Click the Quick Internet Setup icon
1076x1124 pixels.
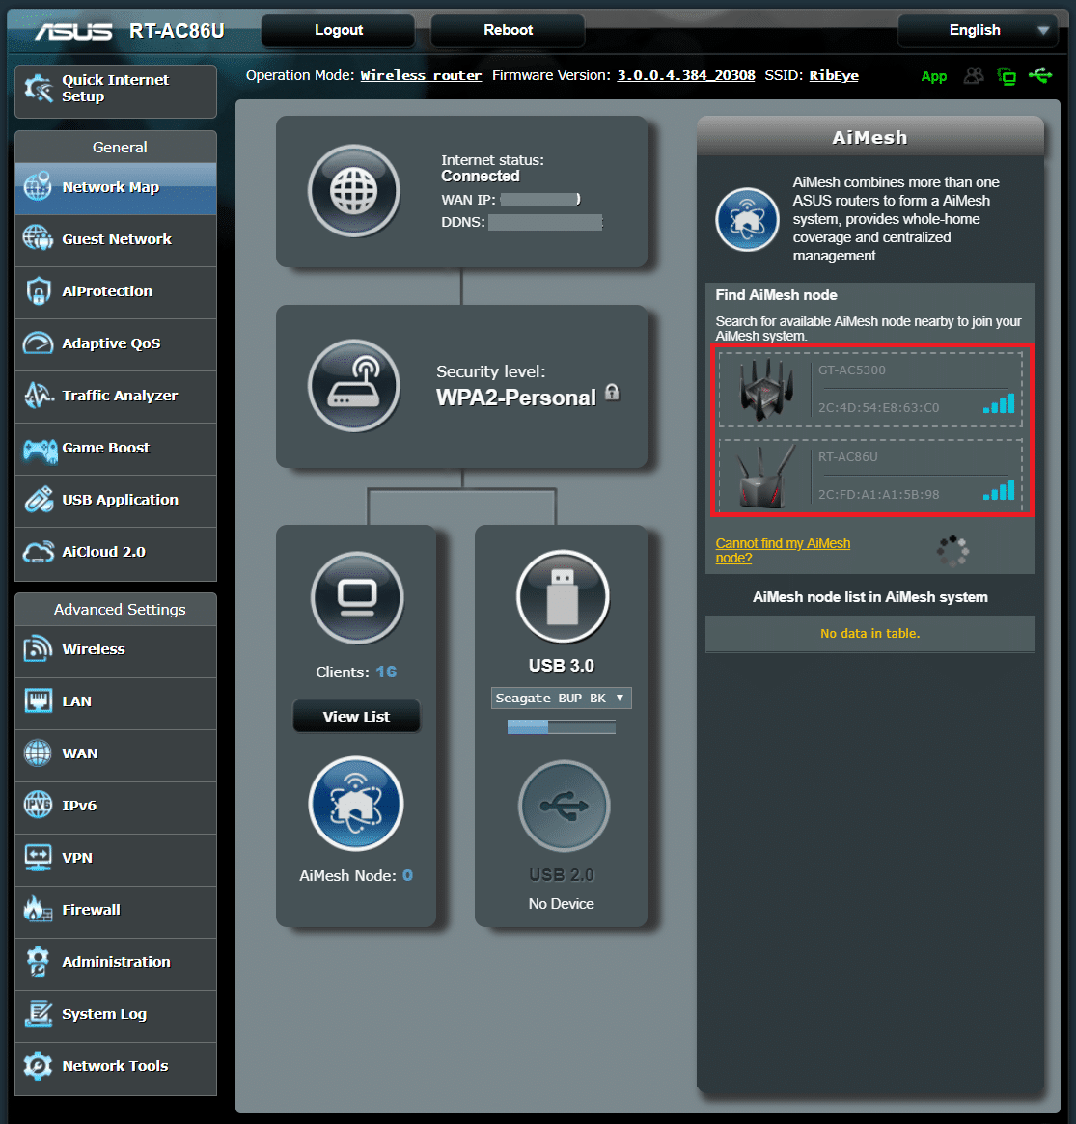39,89
